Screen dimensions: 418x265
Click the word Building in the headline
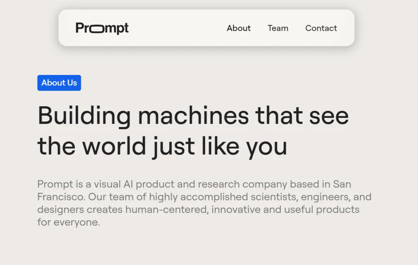(84, 116)
